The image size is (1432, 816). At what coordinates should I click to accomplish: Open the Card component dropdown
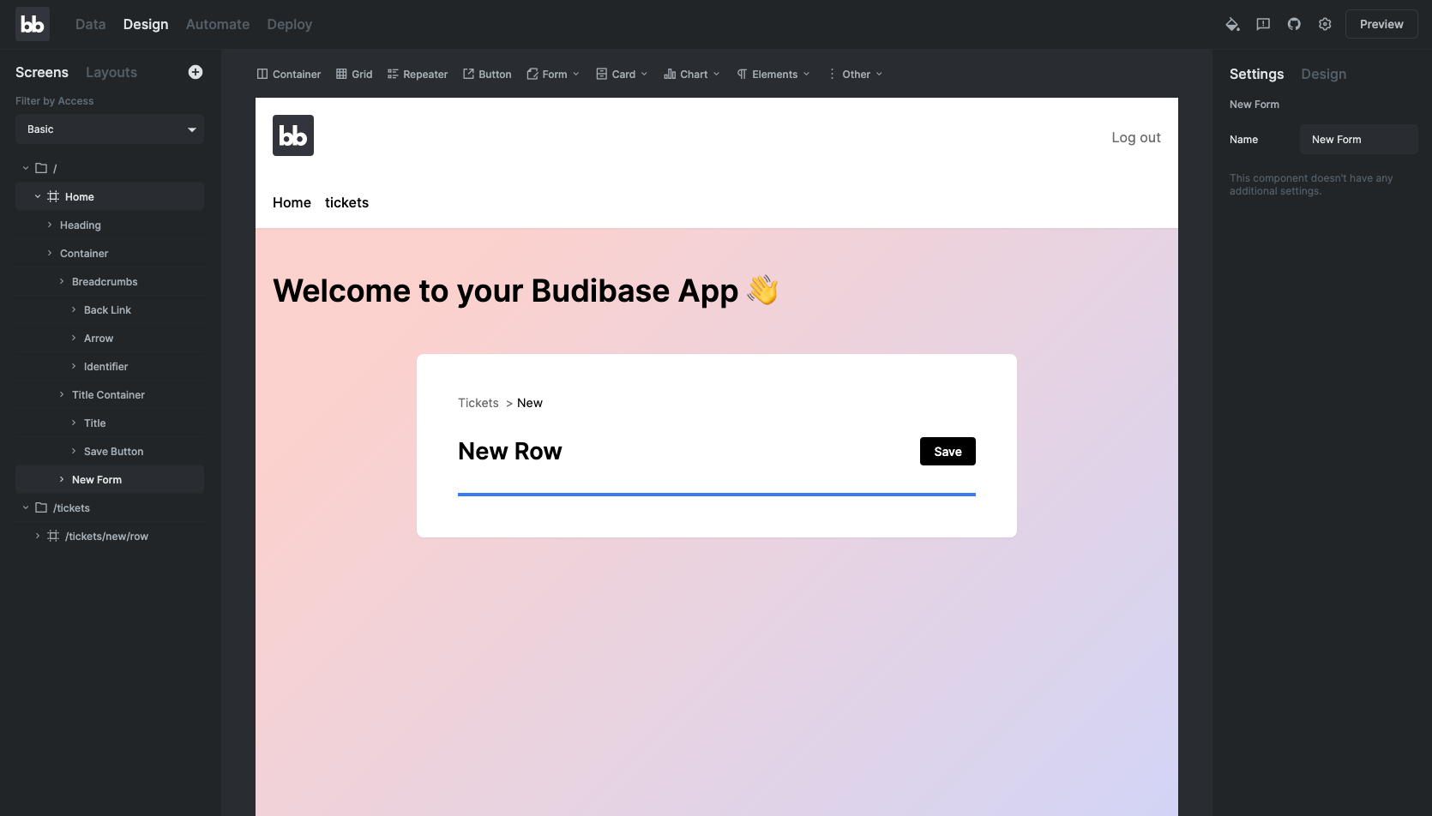point(622,74)
